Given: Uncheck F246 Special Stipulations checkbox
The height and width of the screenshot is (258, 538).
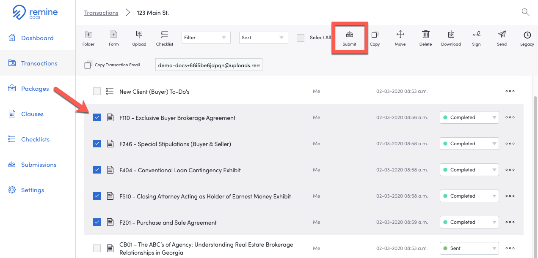Looking at the screenshot, I should tap(97, 144).
